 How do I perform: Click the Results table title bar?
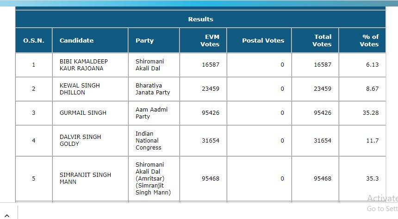point(200,19)
